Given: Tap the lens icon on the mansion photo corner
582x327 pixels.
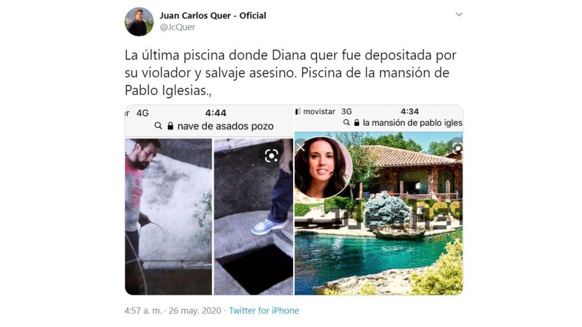Looking at the screenshot, I should pos(458,147).
